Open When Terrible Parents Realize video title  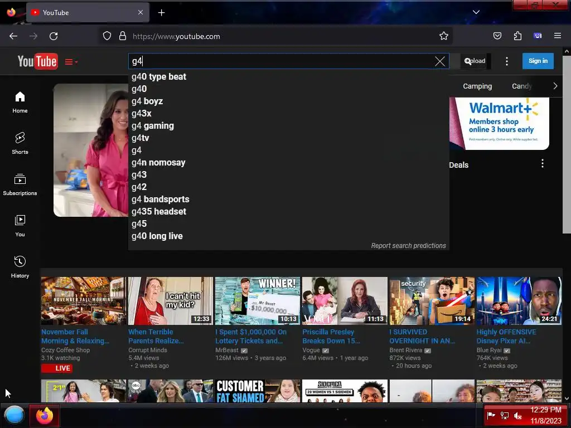pyautogui.click(x=156, y=336)
